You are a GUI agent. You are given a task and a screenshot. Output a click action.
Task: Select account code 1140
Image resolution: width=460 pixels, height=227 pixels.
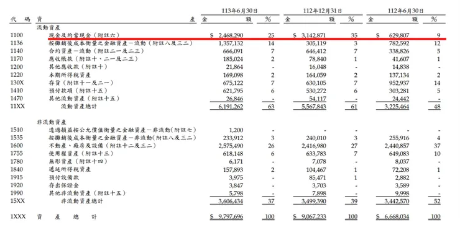click(17, 51)
